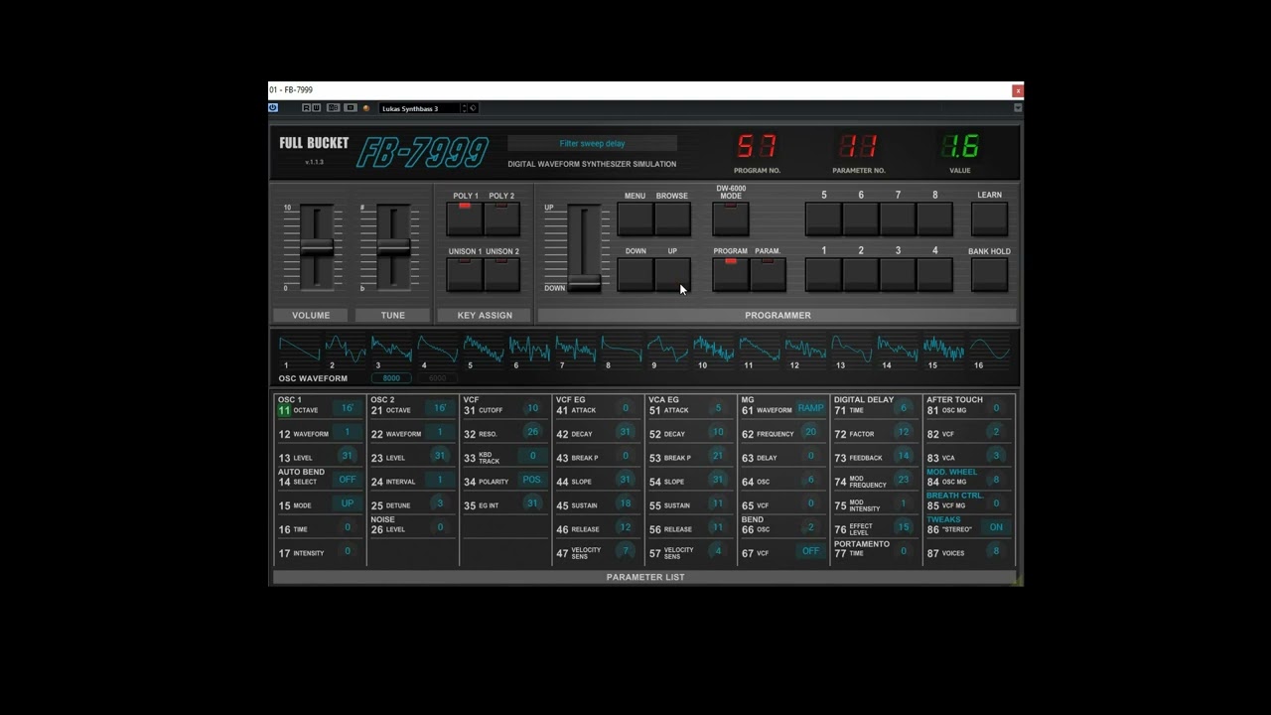The image size is (1271, 715).
Task: Click the Tune slider handle
Action: point(393,248)
